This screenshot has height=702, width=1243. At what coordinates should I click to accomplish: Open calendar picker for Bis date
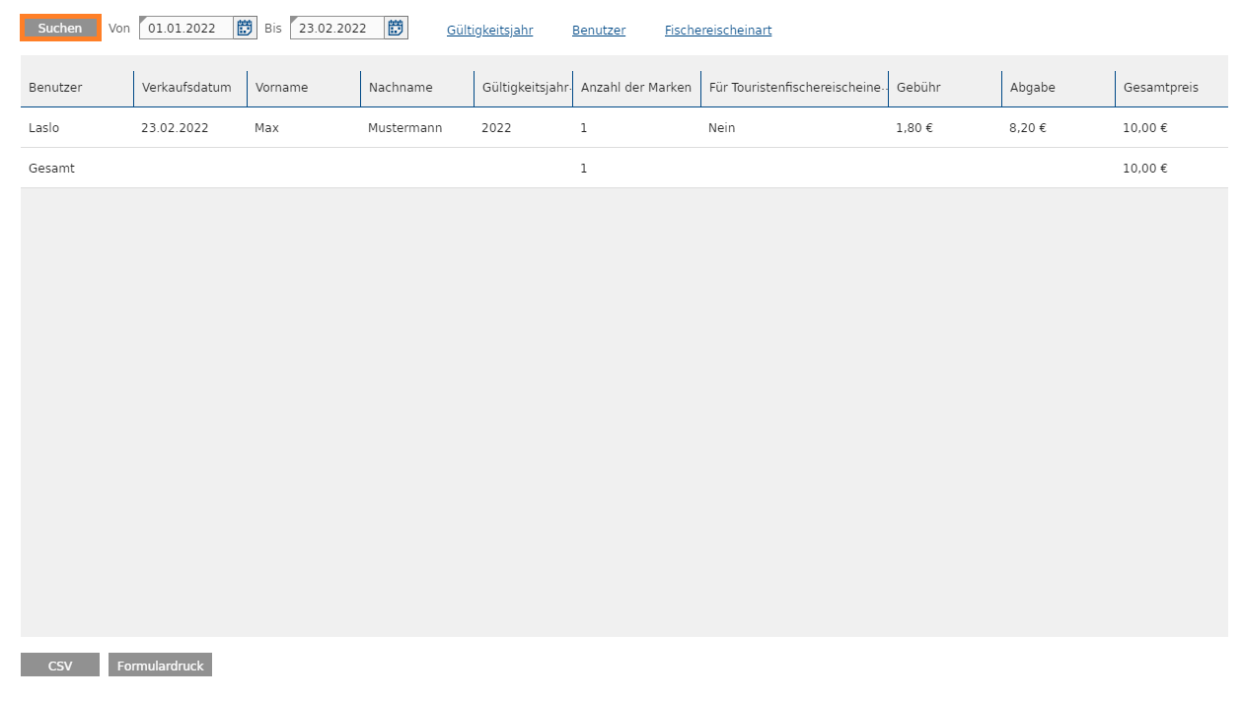coord(396,28)
